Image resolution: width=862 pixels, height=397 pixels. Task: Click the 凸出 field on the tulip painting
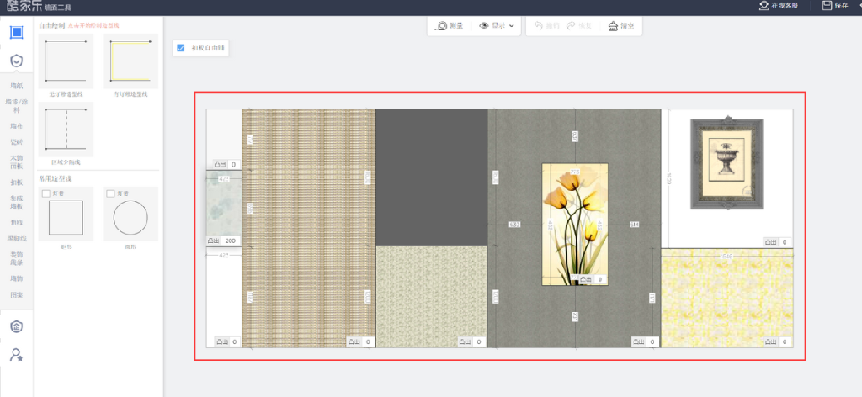click(599, 280)
